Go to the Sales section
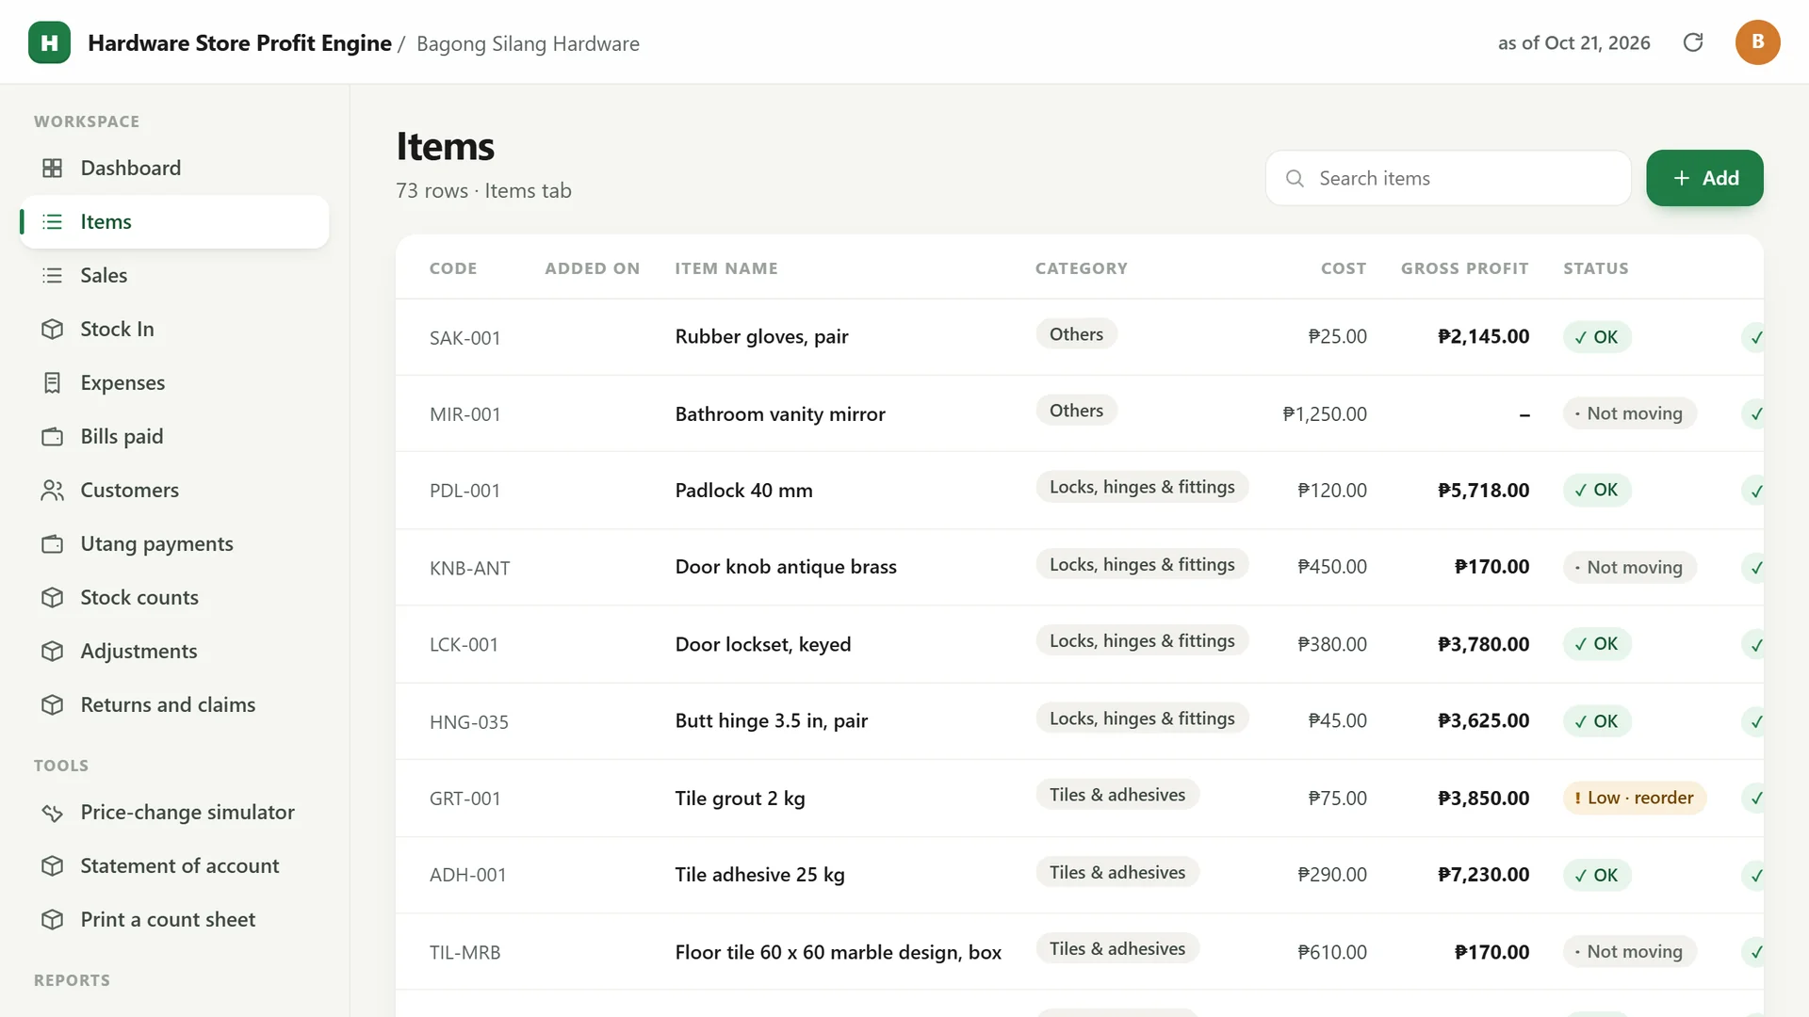 [174, 275]
